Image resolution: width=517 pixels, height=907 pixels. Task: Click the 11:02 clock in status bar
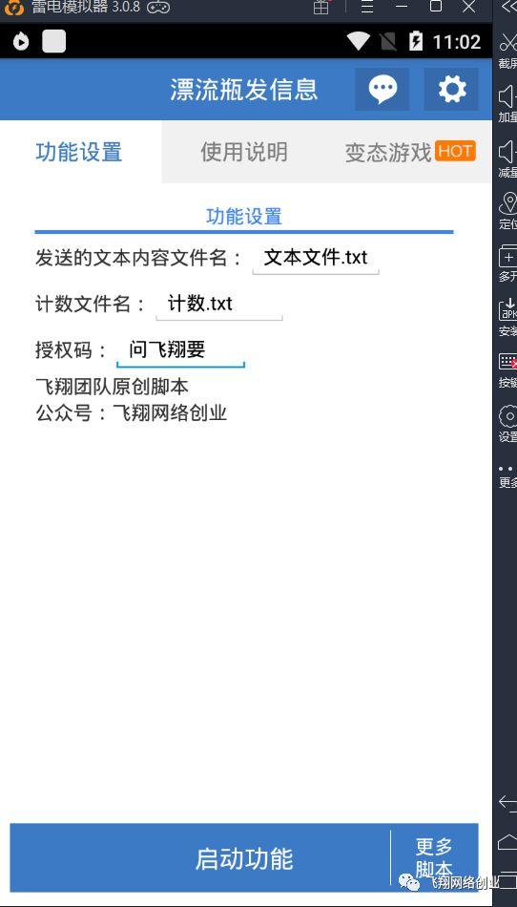click(x=456, y=42)
